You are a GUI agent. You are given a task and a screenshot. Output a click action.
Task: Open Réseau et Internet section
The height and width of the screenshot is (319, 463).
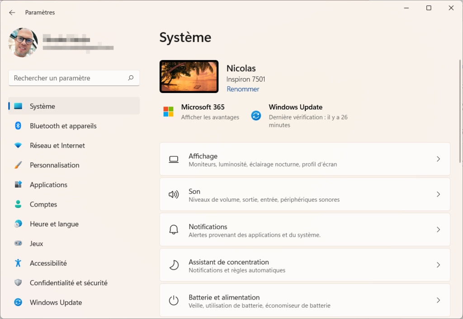74,145
